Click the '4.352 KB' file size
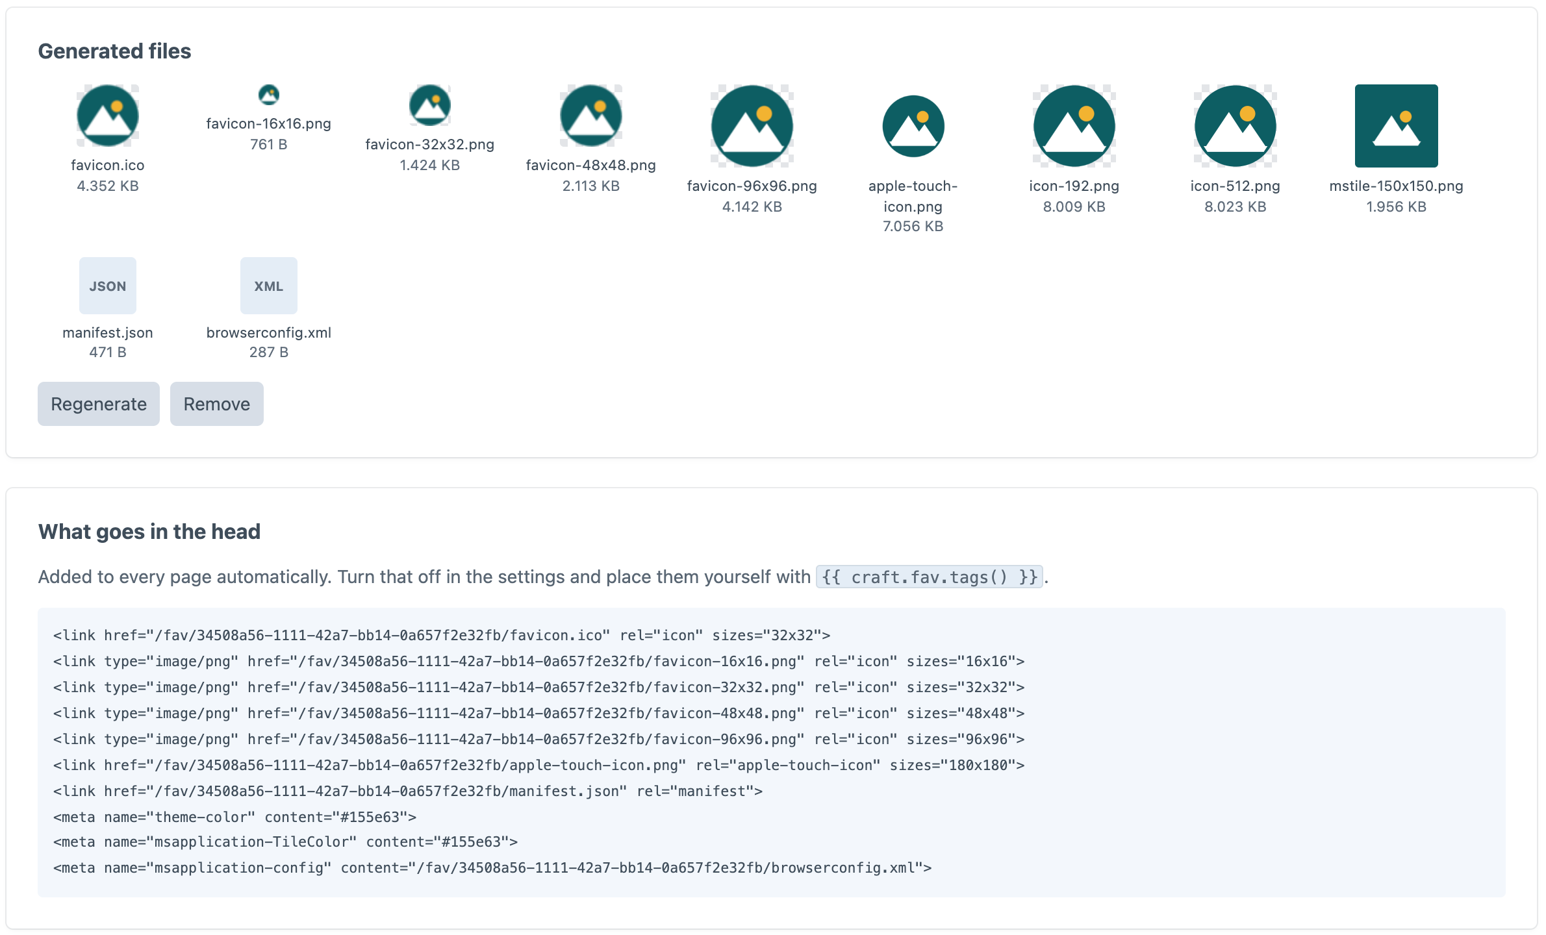Viewport: 1546px width, 935px height. [x=108, y=186]
